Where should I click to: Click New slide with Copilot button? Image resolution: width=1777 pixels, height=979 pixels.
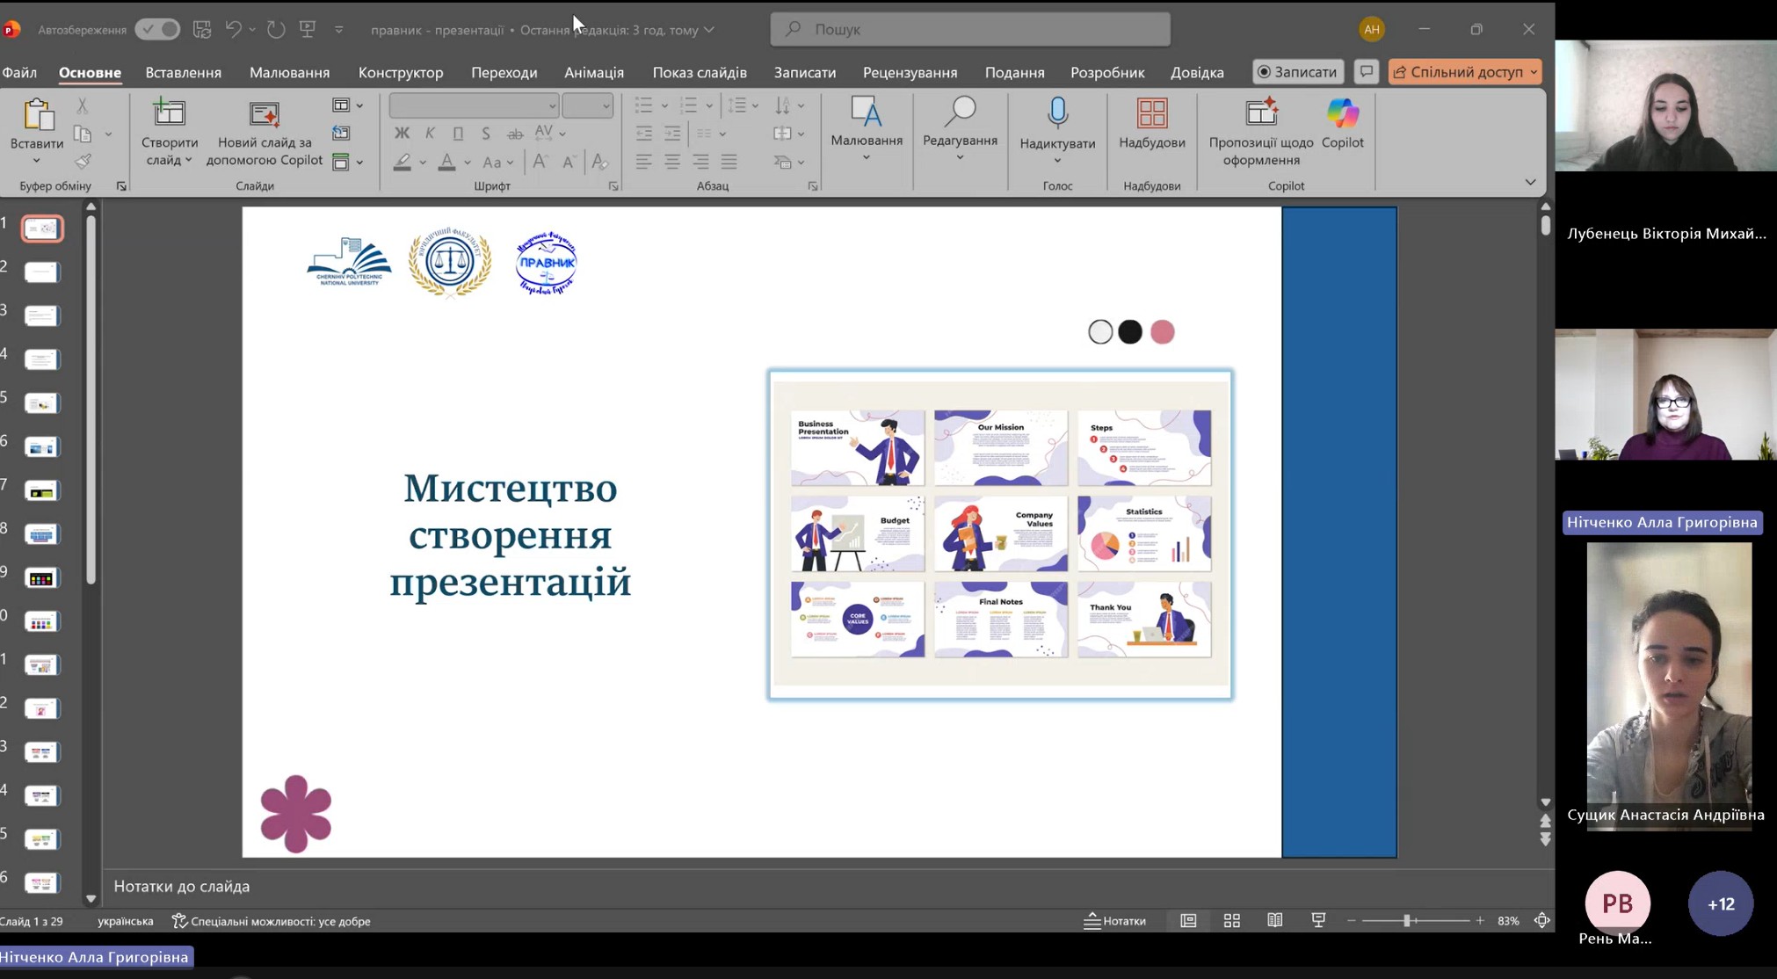265,130
